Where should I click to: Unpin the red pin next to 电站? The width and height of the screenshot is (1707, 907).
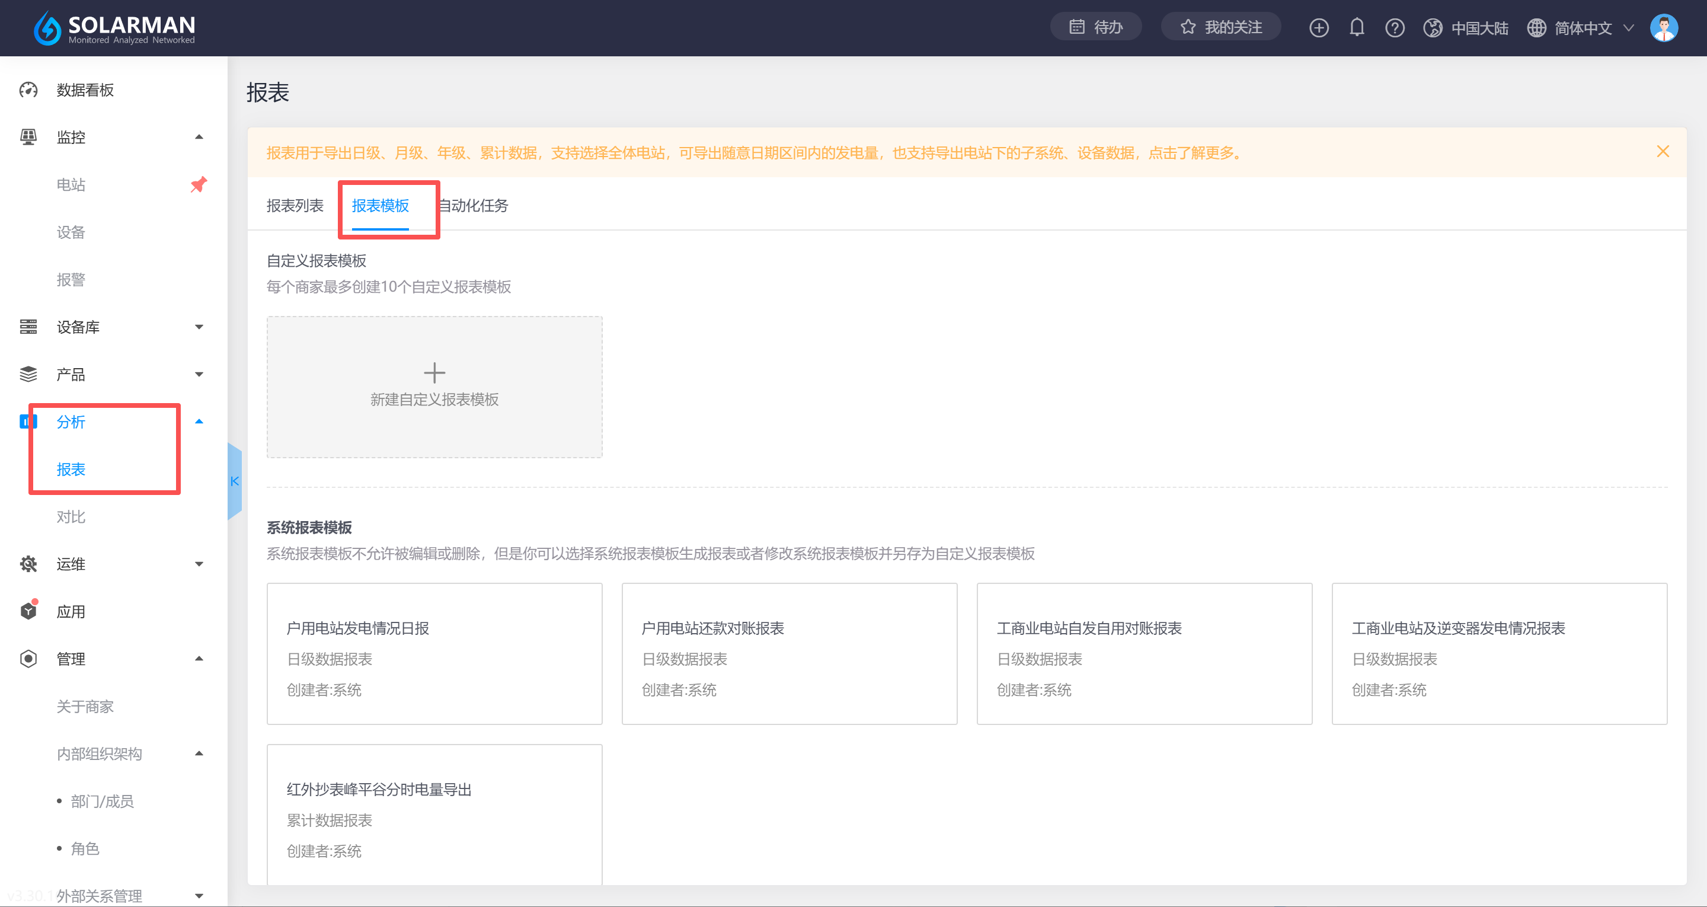[x=198, y=184]
